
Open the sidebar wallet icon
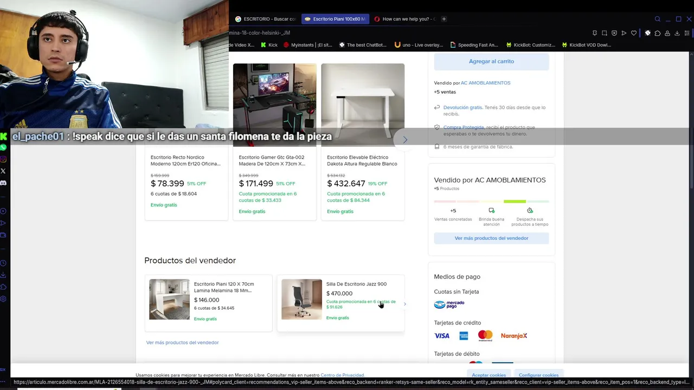3,235
